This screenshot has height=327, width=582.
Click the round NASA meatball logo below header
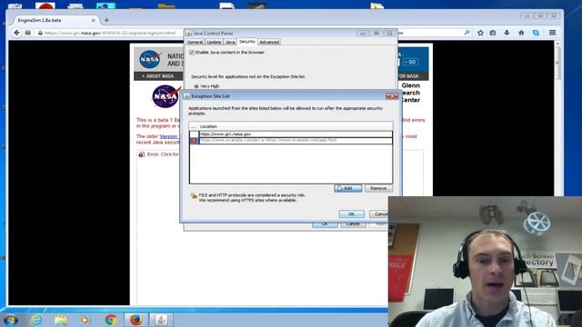pos(166,96)
